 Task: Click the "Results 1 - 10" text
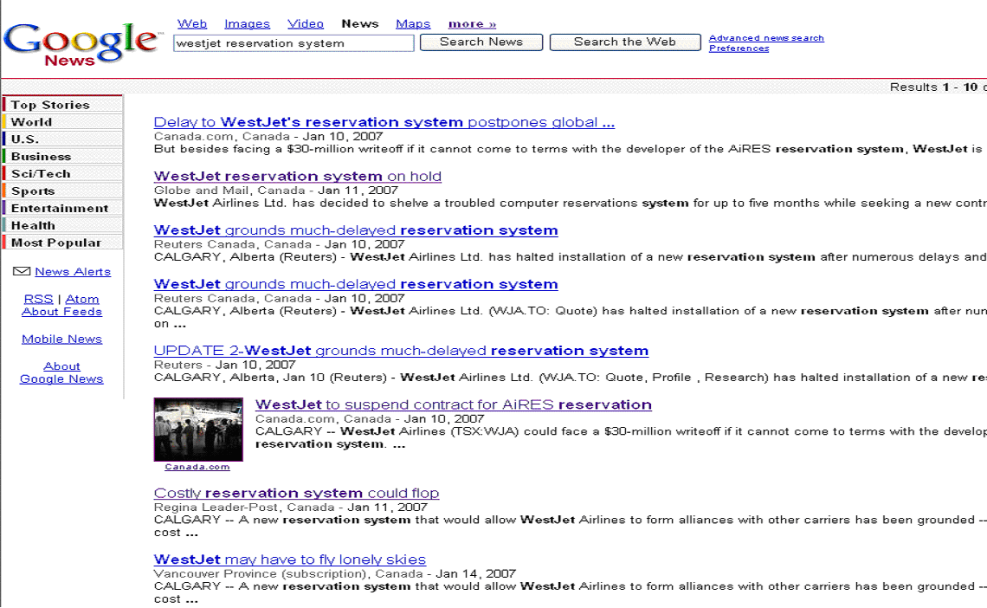tap(933, 87)
